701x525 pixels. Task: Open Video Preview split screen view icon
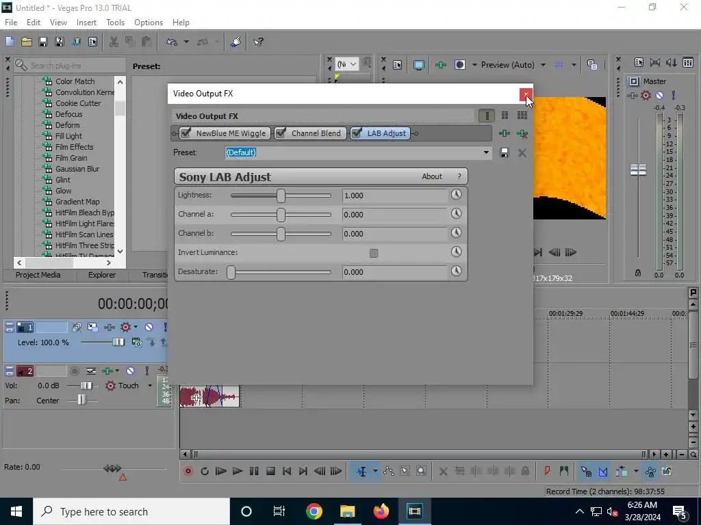(x=459, y=65)
